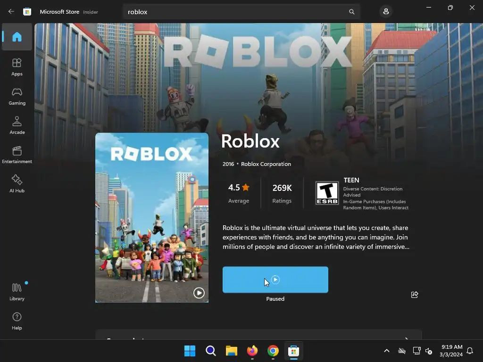This screenshot has height=362, width=483.
Task: Click the search field containing roblox
Action: tap(241, 12)
